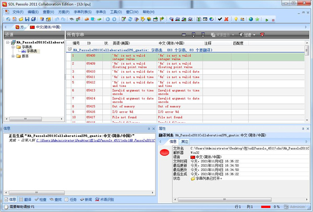Select the 字串表 leaf tree item
313x212 pixels.
click(x=30, y=51)
